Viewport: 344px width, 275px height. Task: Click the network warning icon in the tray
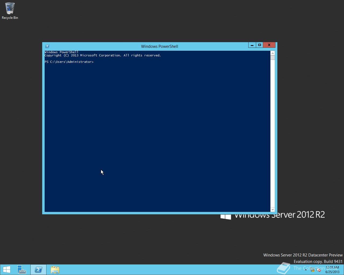click(312, 270)
